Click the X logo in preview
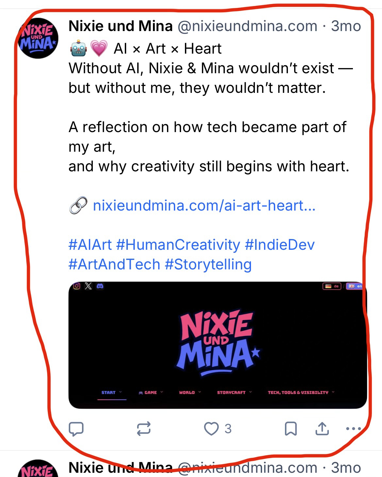The width and height of the screenshot is (382, 477). pyautogui.click(x=88, y=286)
